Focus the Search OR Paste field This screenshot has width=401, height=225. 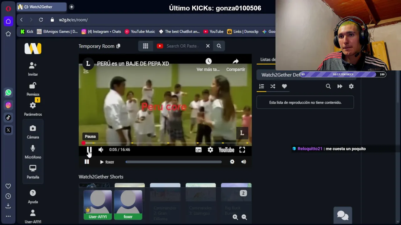183,46
